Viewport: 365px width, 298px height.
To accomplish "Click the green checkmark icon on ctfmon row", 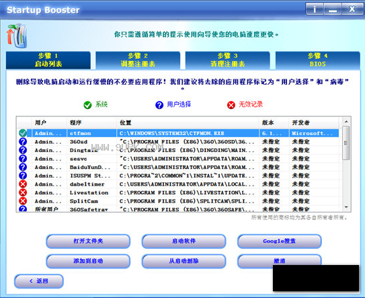I will 23,133.
